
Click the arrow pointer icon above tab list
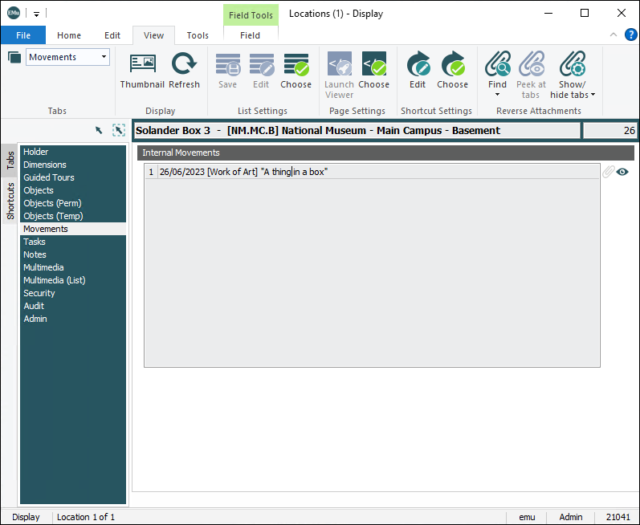99,130
